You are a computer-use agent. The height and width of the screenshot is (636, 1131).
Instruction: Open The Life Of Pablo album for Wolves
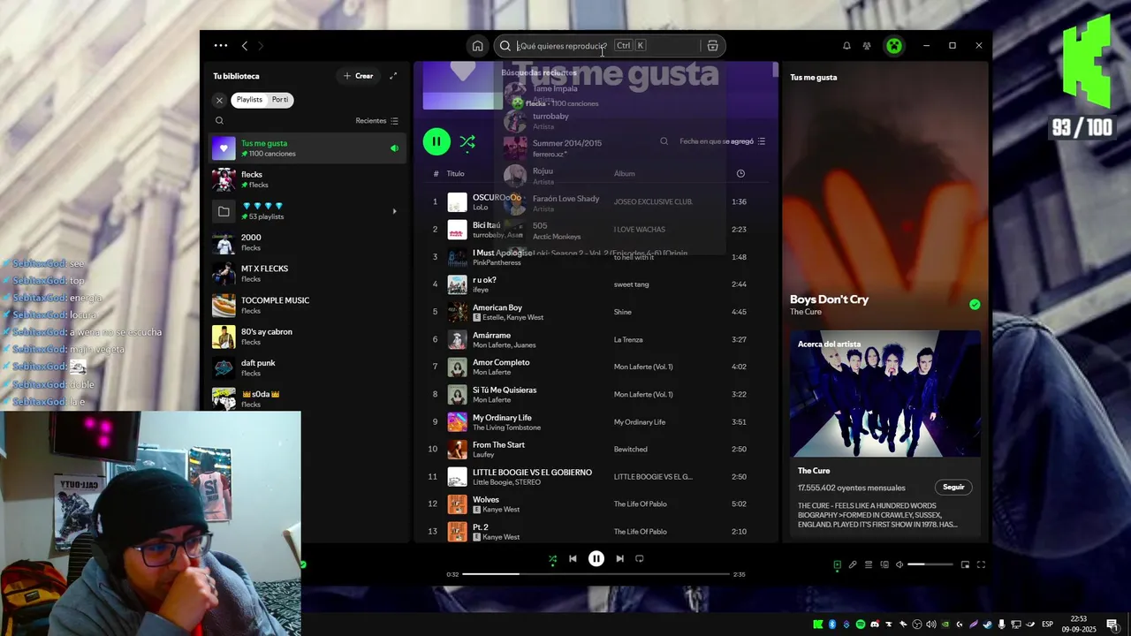(x=641, y=504)
